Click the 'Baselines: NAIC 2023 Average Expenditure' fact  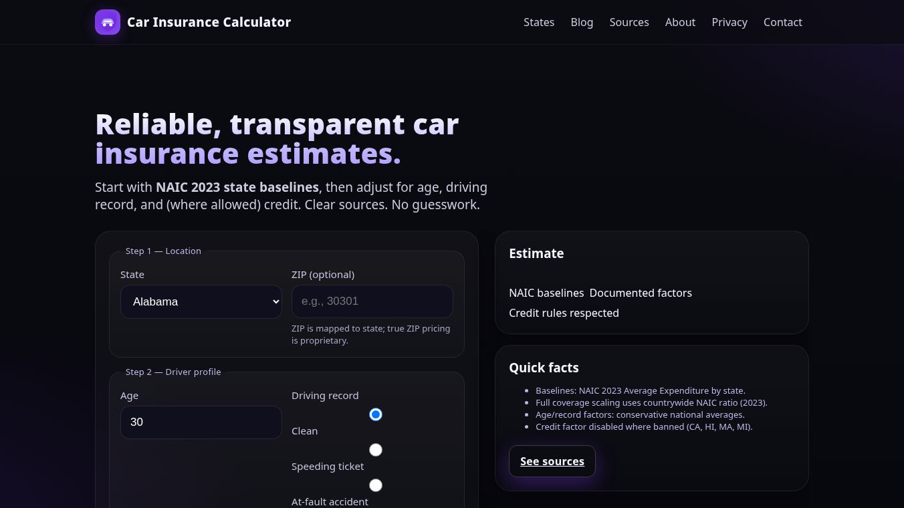pyautogui.click(x=641, y=390)
